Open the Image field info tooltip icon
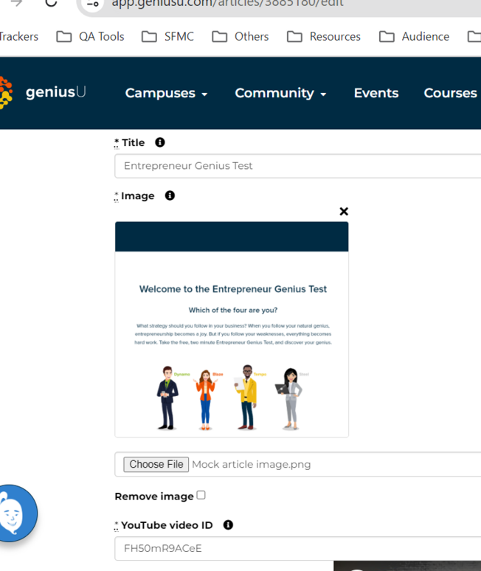This screenshot has width=481, height=571. pos(170,195)
